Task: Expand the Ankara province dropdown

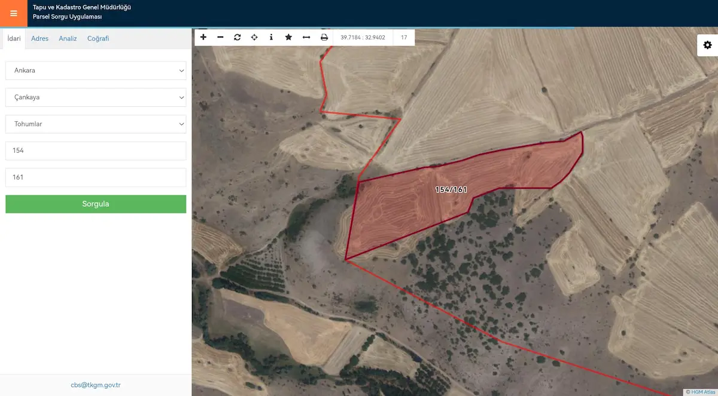Action: pyautogui.click(x=96, y=70)
